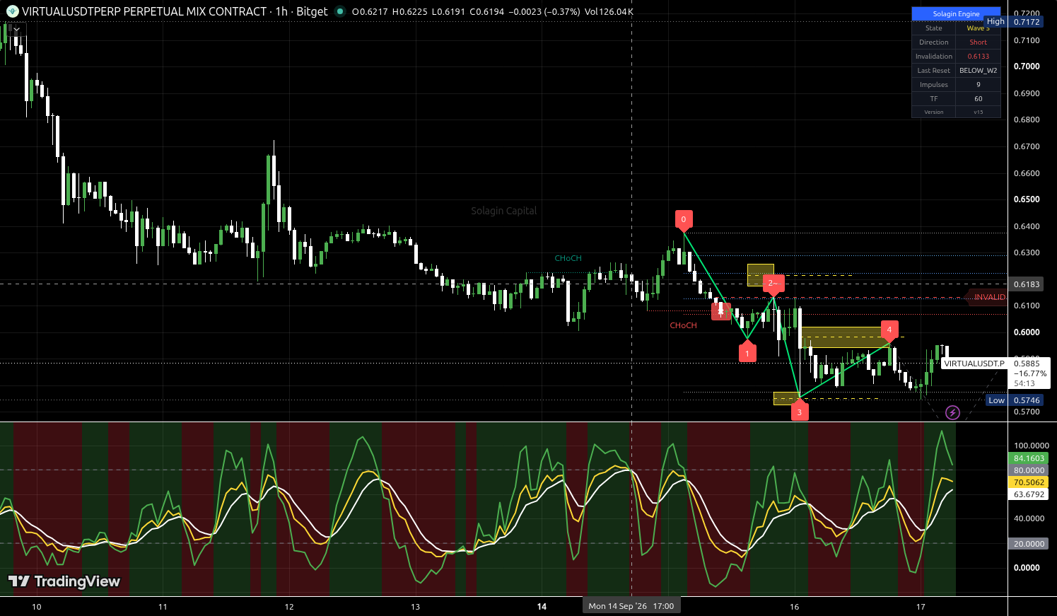The image size is (1057, 616).
Task: Select wave marker 0 on chart
Action: pos(683,220)
